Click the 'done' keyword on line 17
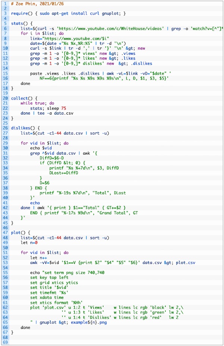Screen dimensions: 224x346 25,83
